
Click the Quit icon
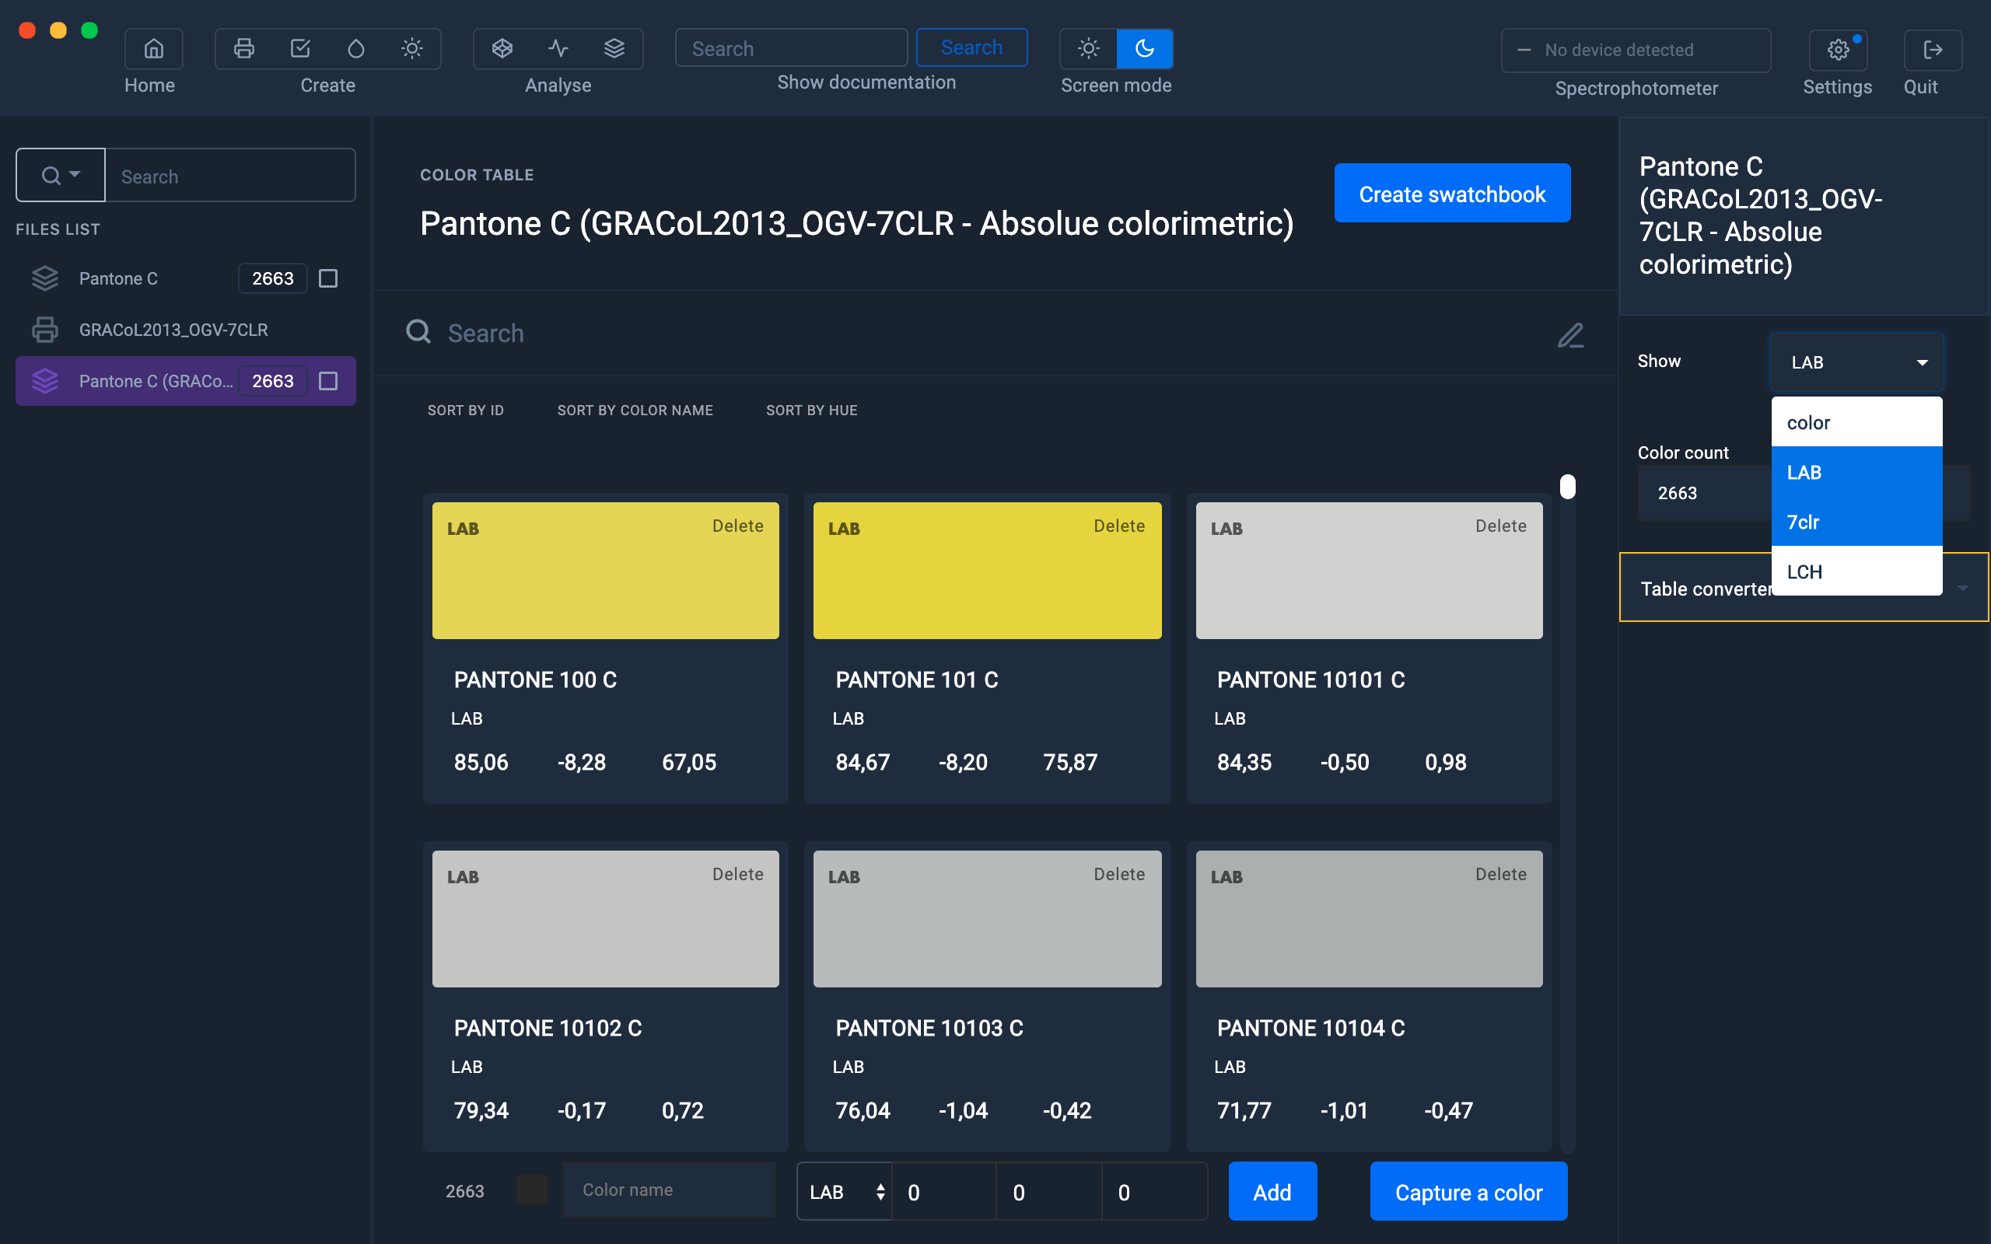pos(1933,51)
